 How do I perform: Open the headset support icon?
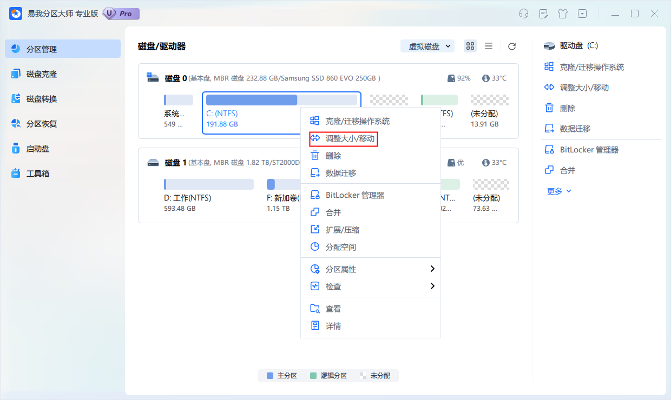tap(523, 14)
